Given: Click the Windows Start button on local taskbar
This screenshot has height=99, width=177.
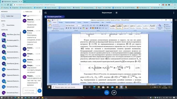Looking at the screenshot, I should coord(2,98).
